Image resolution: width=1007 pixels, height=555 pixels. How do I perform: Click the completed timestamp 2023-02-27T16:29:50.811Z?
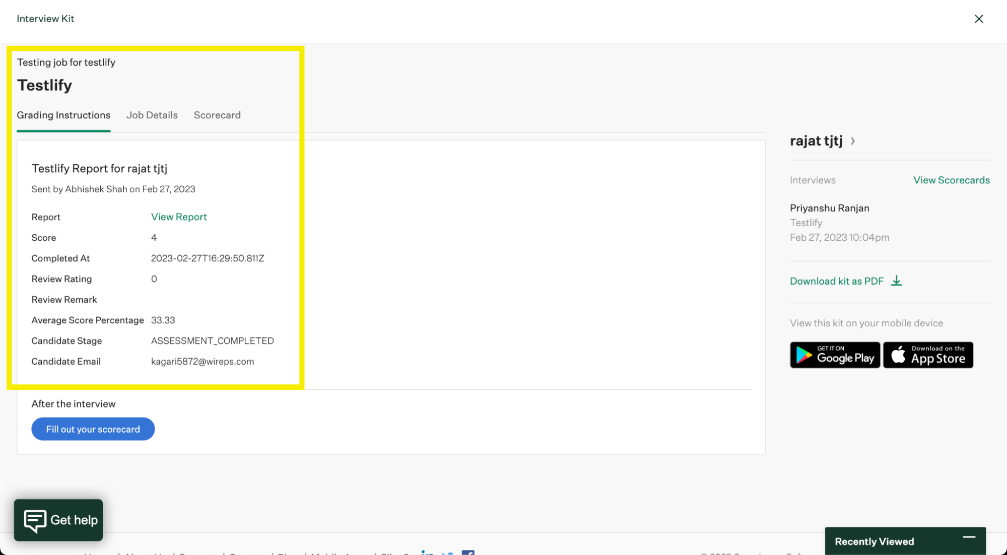tap(208, 258)
